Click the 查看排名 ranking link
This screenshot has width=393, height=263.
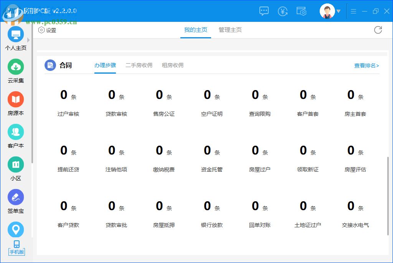click(366, 65)
